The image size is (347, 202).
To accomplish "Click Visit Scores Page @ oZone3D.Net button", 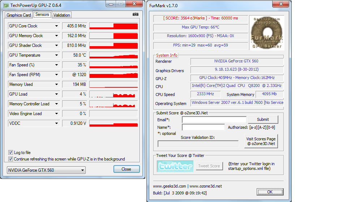I will pos(261,141).
